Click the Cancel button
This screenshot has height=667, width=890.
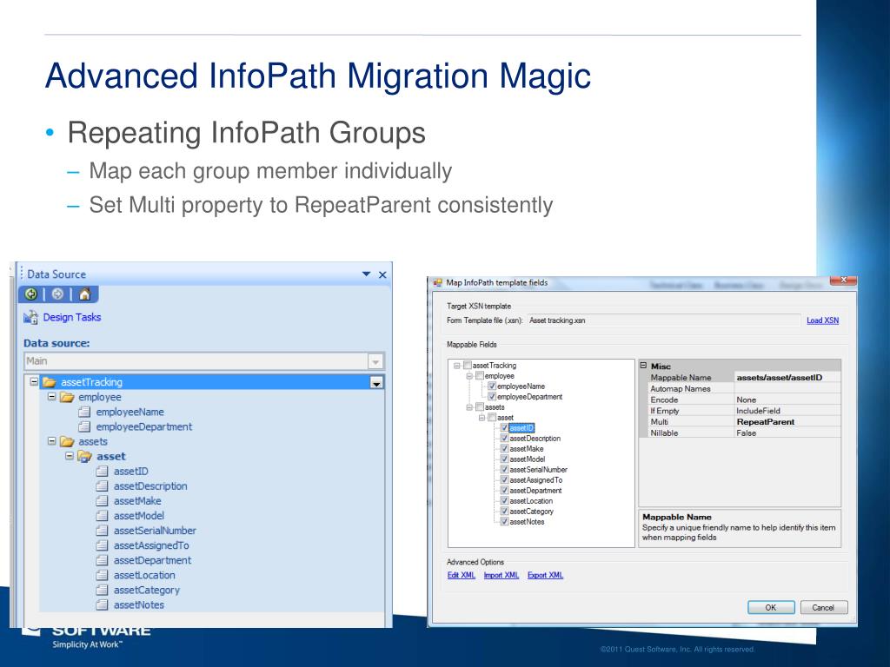click(824, 607)
